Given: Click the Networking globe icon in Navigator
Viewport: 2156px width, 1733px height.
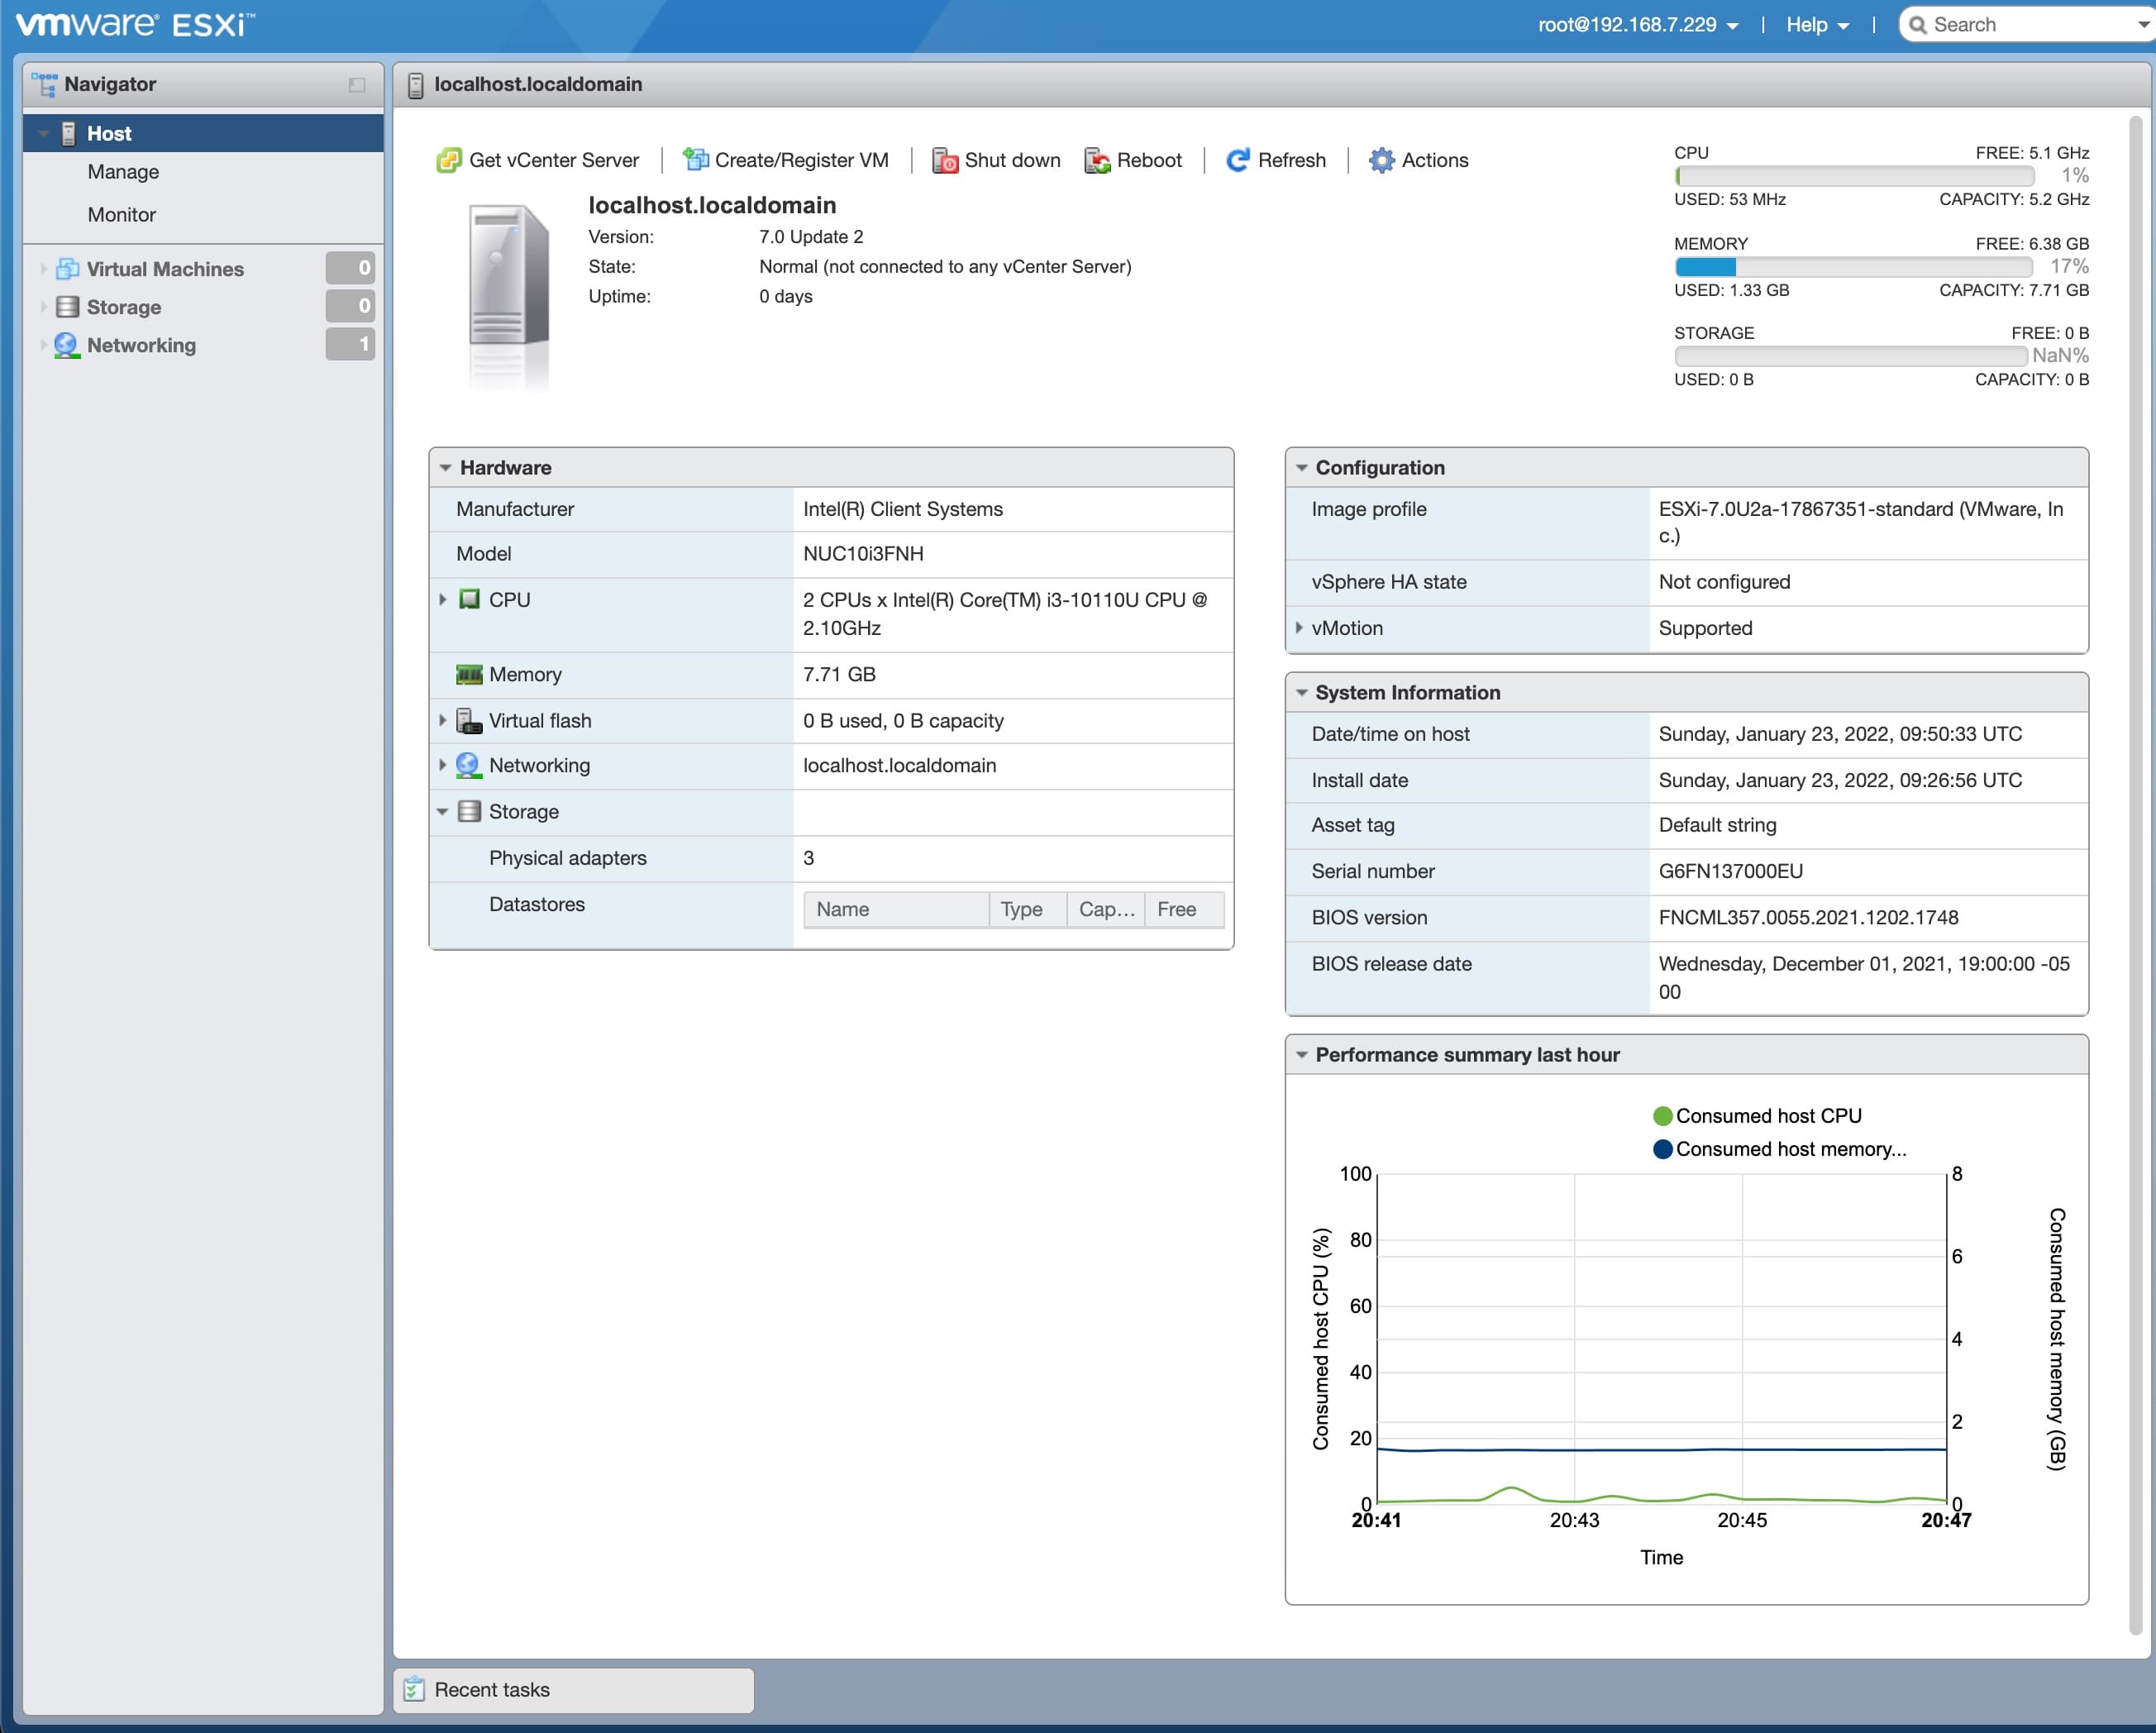Looking at the screenshot, I should 66,345.
